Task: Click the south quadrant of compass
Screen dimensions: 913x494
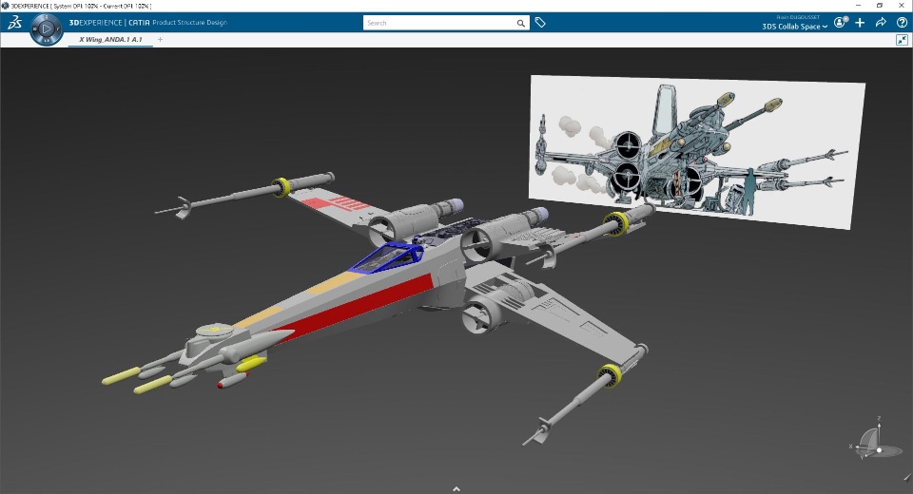Action: coord(47,40)
